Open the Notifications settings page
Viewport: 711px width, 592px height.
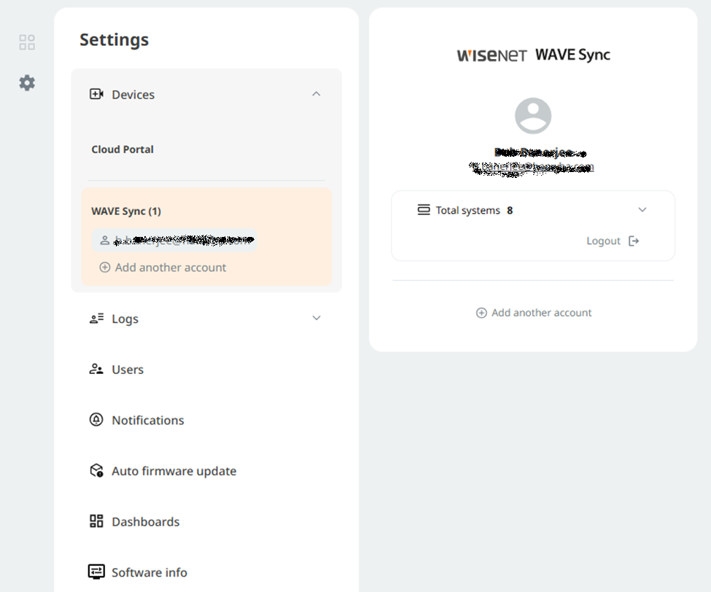tap(148, 420)
